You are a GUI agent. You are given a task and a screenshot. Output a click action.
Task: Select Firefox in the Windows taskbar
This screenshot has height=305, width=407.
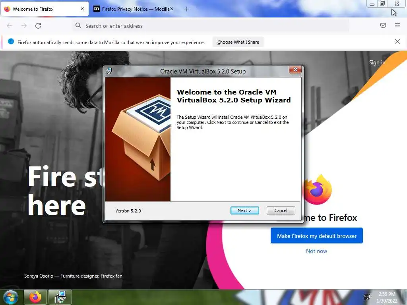tap(35, 297)
